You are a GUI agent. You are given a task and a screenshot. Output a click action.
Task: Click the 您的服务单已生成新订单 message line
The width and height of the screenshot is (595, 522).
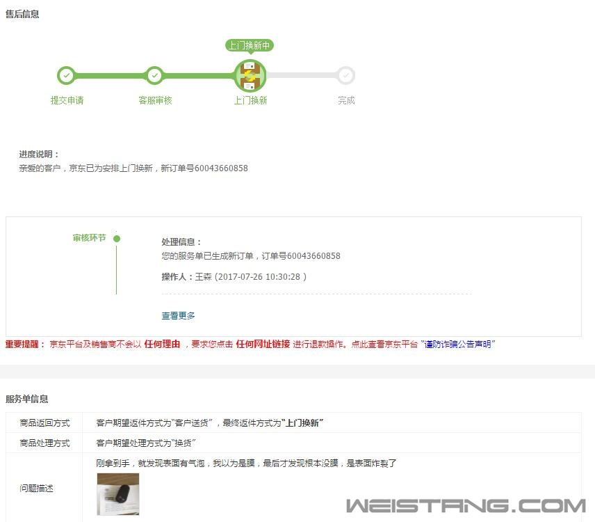[251, 256]
